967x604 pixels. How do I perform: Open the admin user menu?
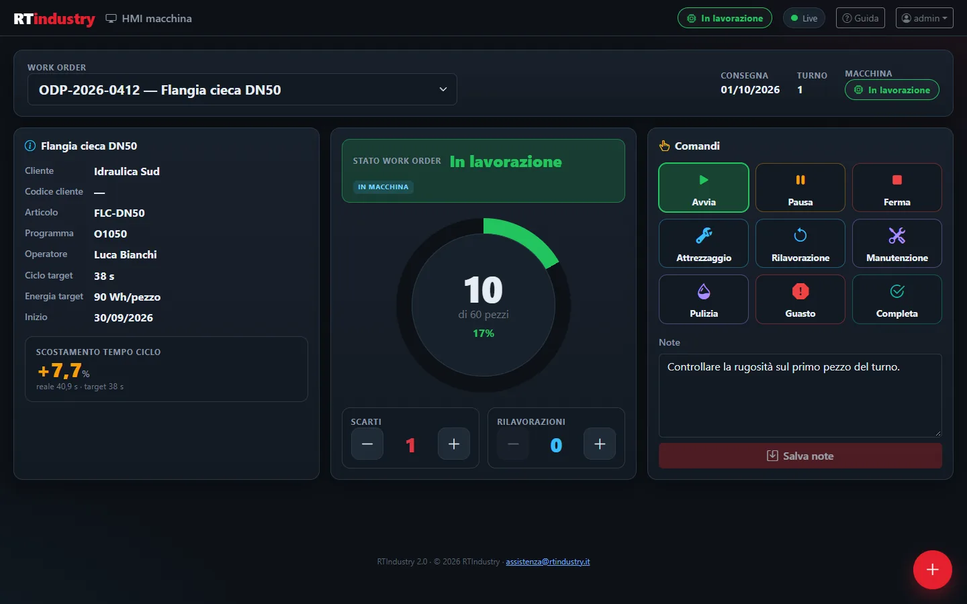(x=925, y=18)
